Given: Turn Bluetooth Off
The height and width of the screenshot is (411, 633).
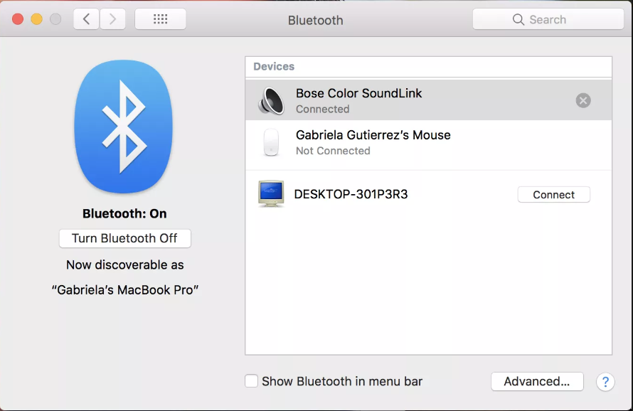Looking at the screenshot, I should point(124,238).
